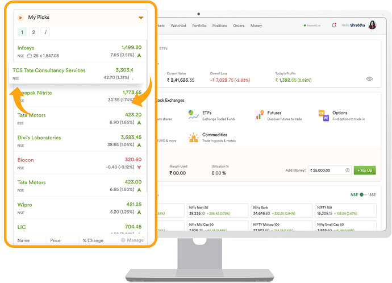
Task: Open the Nifty Bank index card
Action: click(281, 210)
